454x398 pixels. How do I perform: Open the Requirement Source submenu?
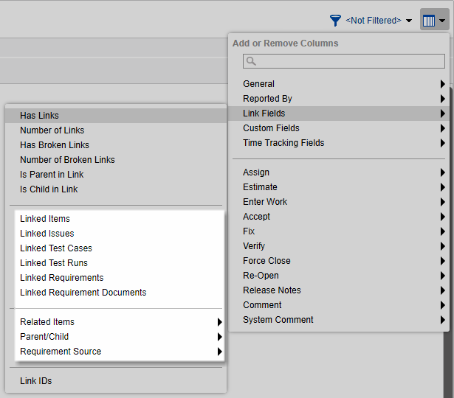(61, 352)
